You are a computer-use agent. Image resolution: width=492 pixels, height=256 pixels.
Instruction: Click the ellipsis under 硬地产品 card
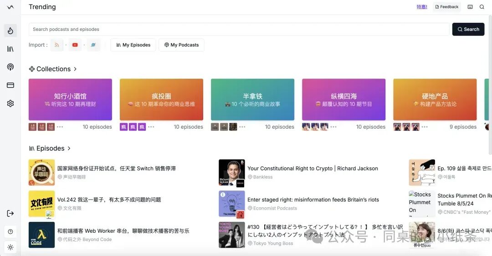click(x=425, y=127)
